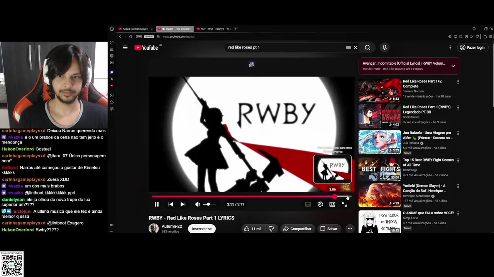Open Juu Rafaela Frieren video thumbnail
Viewport: 494px width, 277px height.
pyautogui.click(x=380, y=142)
